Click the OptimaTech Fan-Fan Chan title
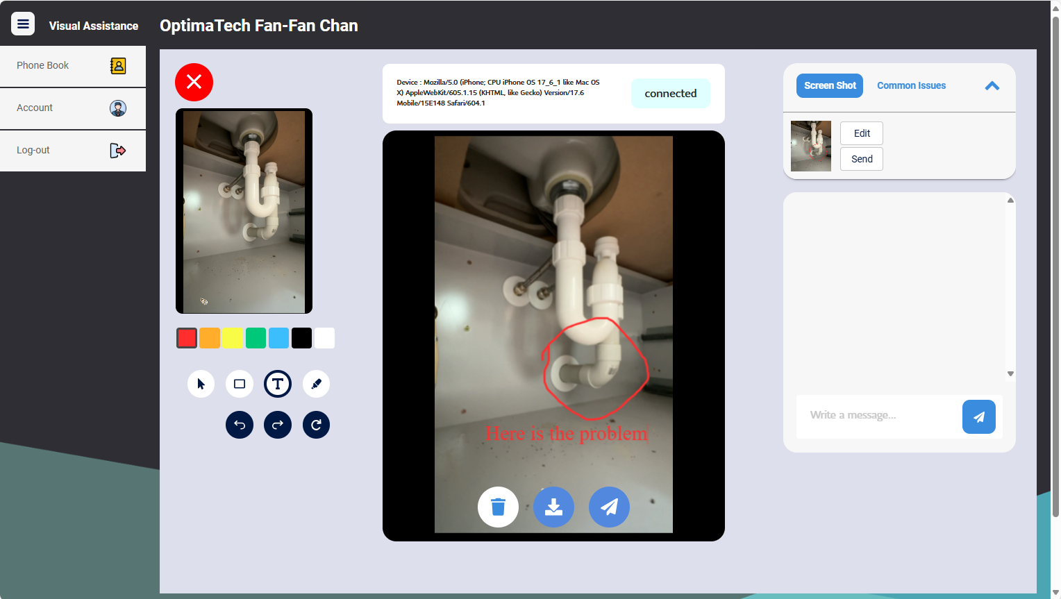This screenshot has width=1061, height=599. point(259,26)
